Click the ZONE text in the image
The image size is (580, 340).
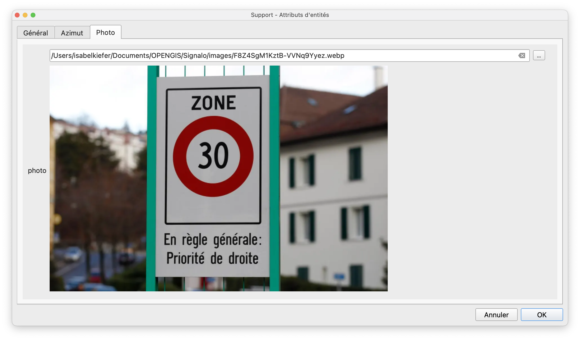click(213, 103)
